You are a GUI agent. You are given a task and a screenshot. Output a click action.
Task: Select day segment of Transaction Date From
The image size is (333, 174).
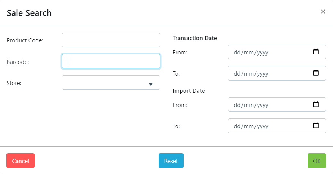237,53
